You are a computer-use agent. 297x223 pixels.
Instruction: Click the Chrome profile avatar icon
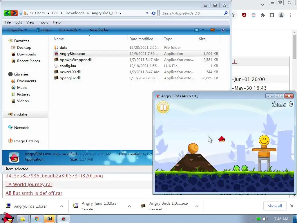point(281,15)
